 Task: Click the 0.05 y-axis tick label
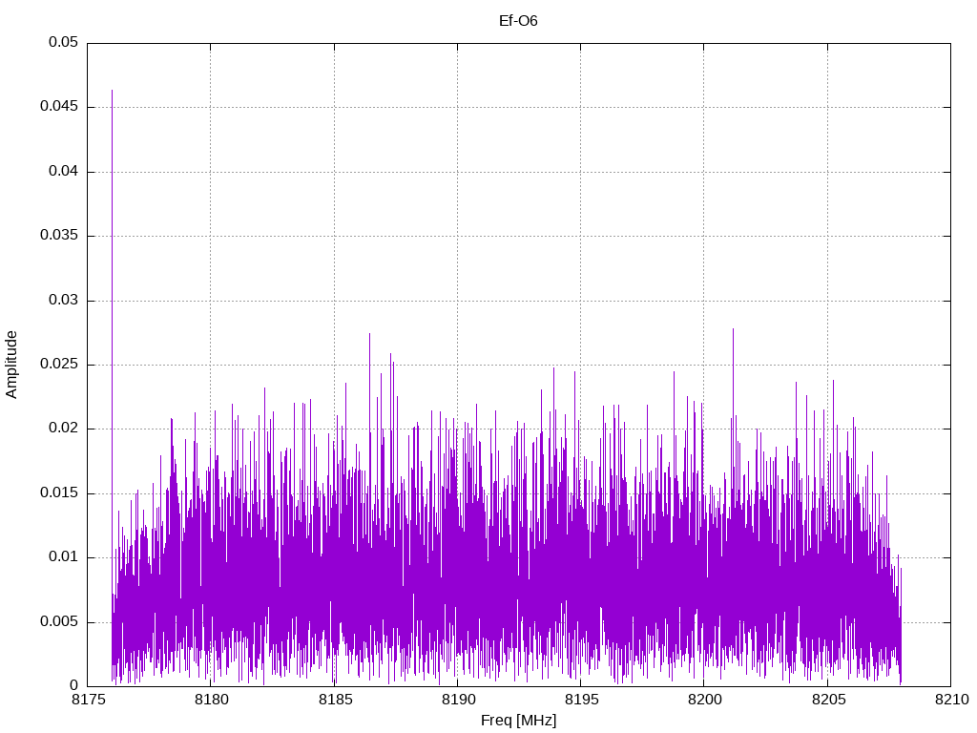tap(63, 43)
